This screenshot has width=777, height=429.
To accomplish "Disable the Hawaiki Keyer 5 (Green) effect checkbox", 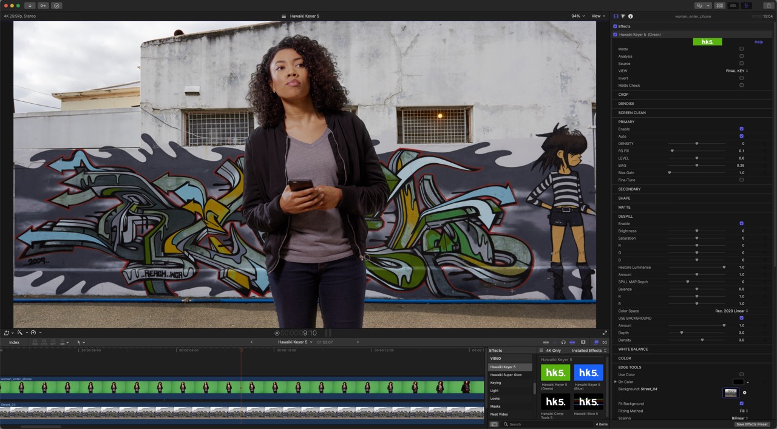I will pos(615,35).
